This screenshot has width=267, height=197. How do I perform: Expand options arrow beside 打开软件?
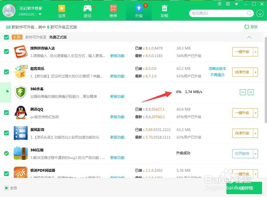click(x=255, y=154)
